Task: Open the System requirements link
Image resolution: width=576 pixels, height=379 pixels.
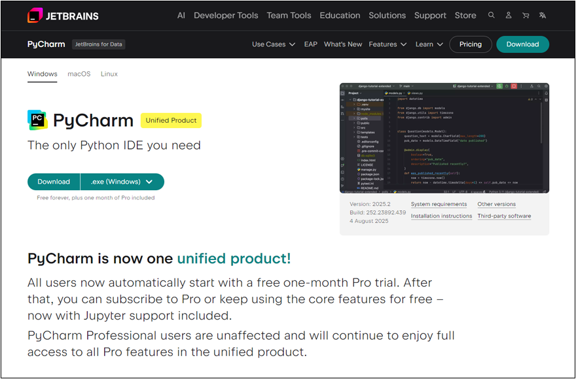Action: pyautogui.click(x=439, y=204)
